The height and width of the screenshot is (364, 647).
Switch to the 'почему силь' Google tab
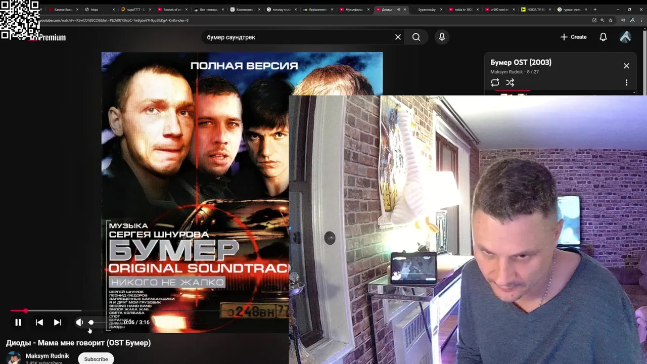click(281, 10)
